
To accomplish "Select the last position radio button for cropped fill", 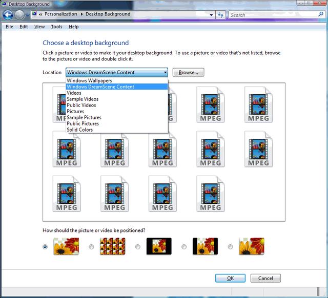I will pos(230,247).
